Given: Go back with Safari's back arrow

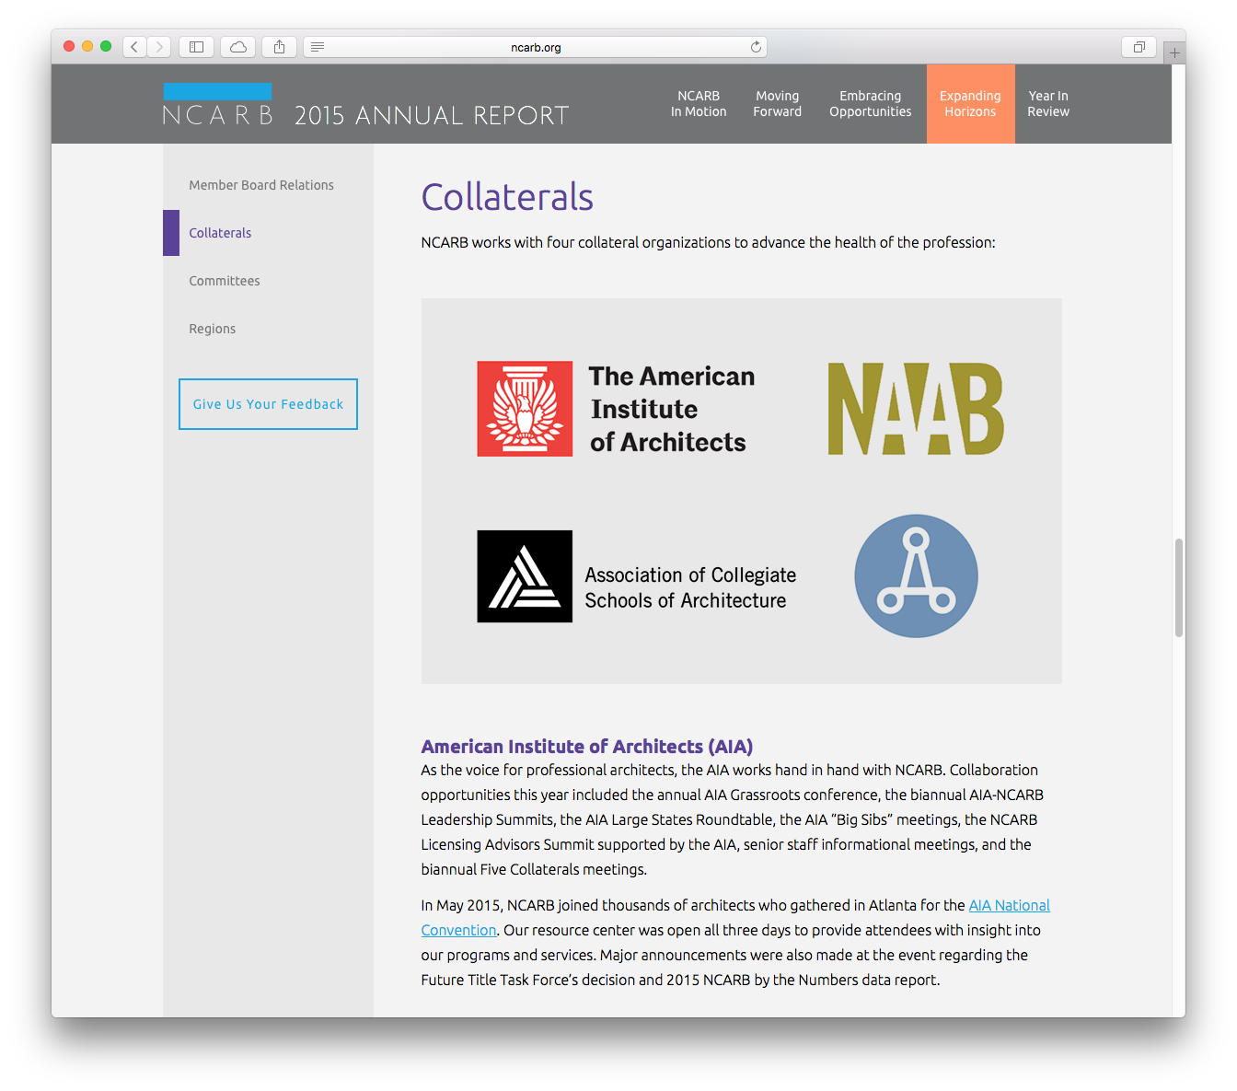Looking at the screenshot, I should [134, 47].
